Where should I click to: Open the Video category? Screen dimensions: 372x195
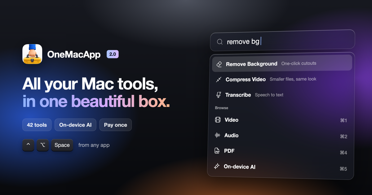click(281, 120)
